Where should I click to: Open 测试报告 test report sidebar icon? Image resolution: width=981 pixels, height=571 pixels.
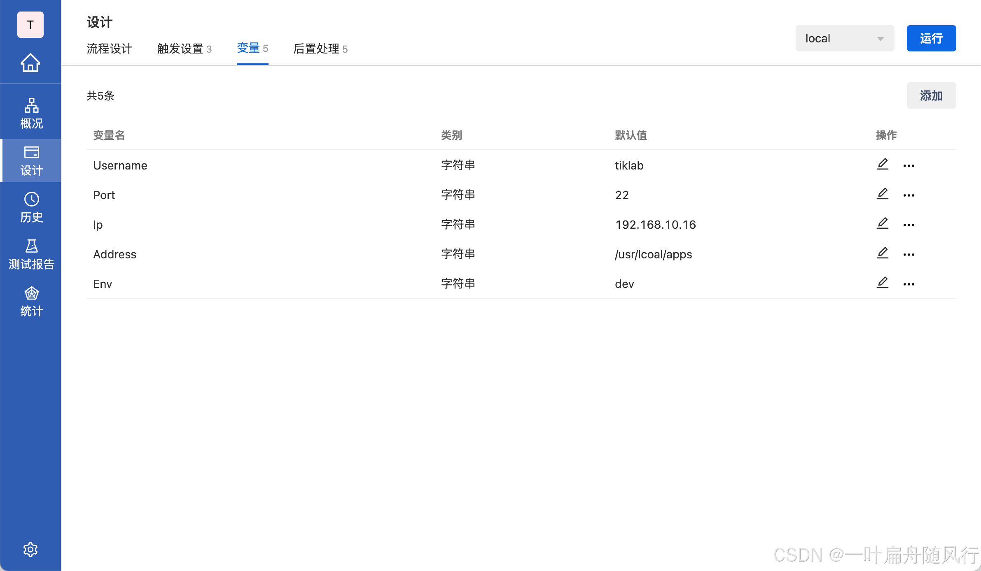30,255
